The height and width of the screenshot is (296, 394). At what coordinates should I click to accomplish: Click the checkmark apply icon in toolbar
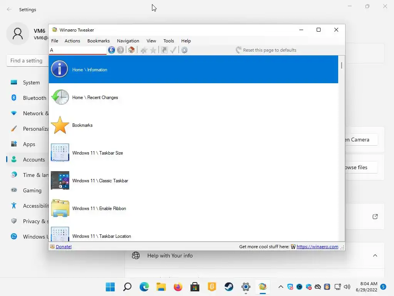[173, 50]
